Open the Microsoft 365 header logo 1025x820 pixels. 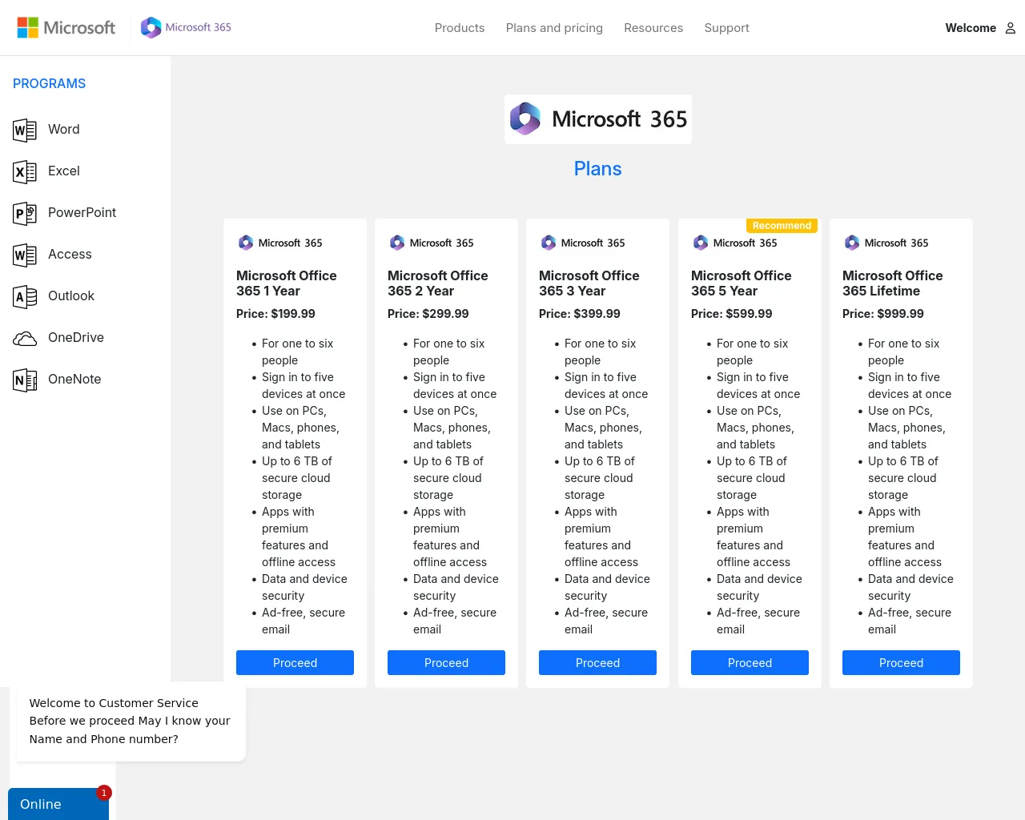(x=186, y=27)
